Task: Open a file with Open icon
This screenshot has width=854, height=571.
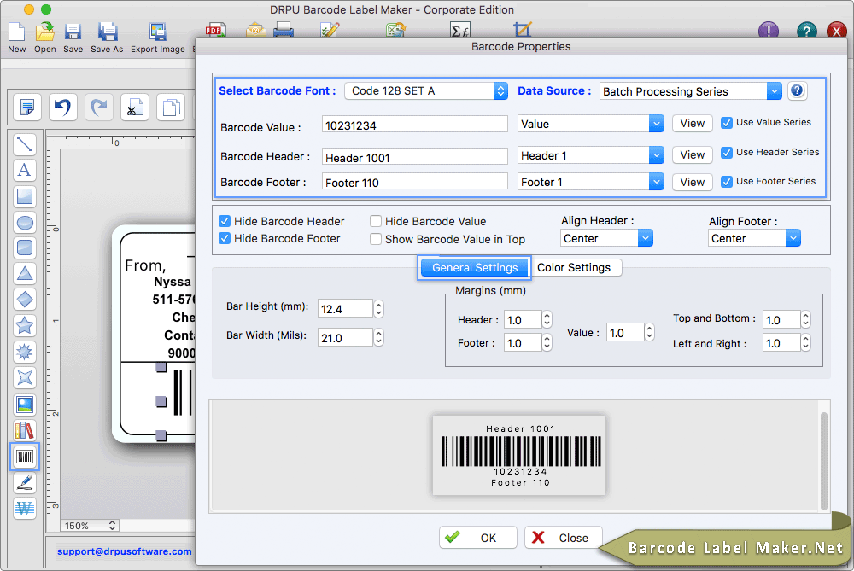Action: tap(44, 32)
